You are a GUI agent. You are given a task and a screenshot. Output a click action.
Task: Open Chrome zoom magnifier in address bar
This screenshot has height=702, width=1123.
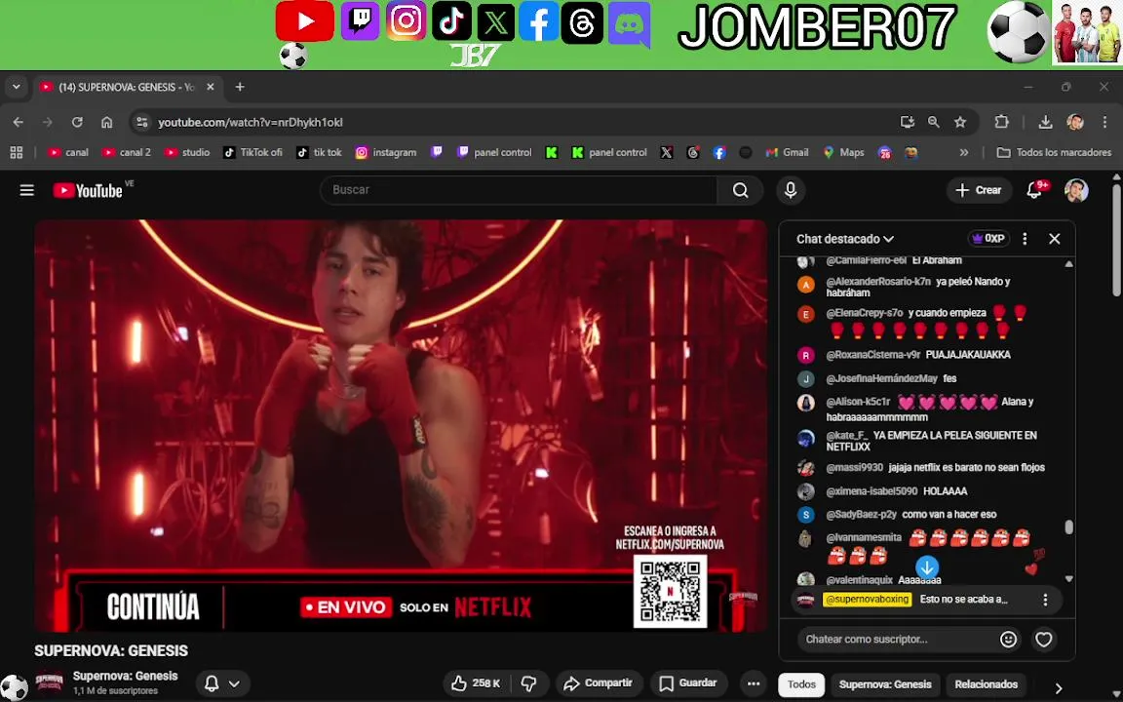[933, 123]
